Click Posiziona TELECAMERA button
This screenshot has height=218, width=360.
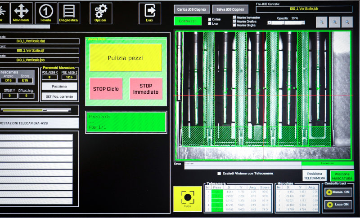coord(315,176)
